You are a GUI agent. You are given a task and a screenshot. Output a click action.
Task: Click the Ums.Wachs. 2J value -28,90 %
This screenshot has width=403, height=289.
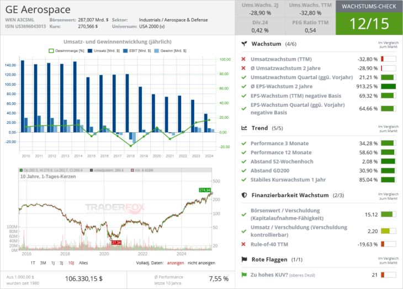(x=260, y=13)
